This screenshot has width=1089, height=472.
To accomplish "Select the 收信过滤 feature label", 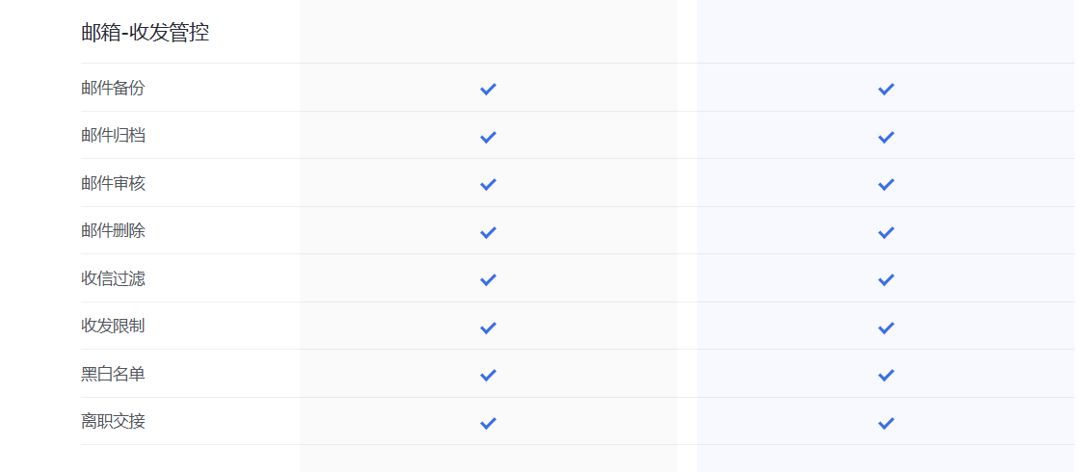I will (113, 278).
